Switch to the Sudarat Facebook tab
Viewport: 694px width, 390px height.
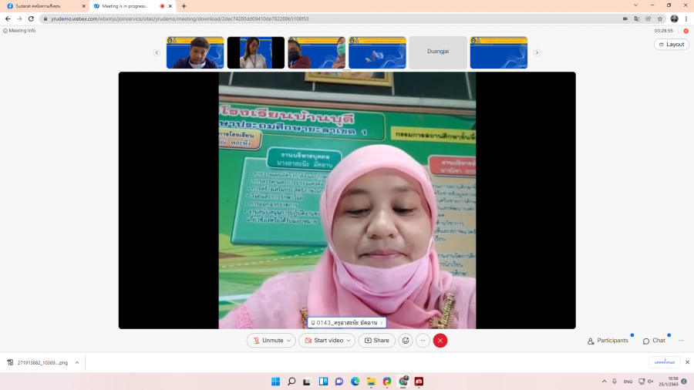(42, 5)
